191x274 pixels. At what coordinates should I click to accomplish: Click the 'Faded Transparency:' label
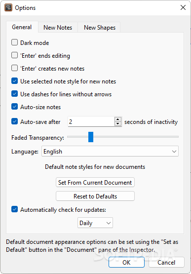pos(38,138)
